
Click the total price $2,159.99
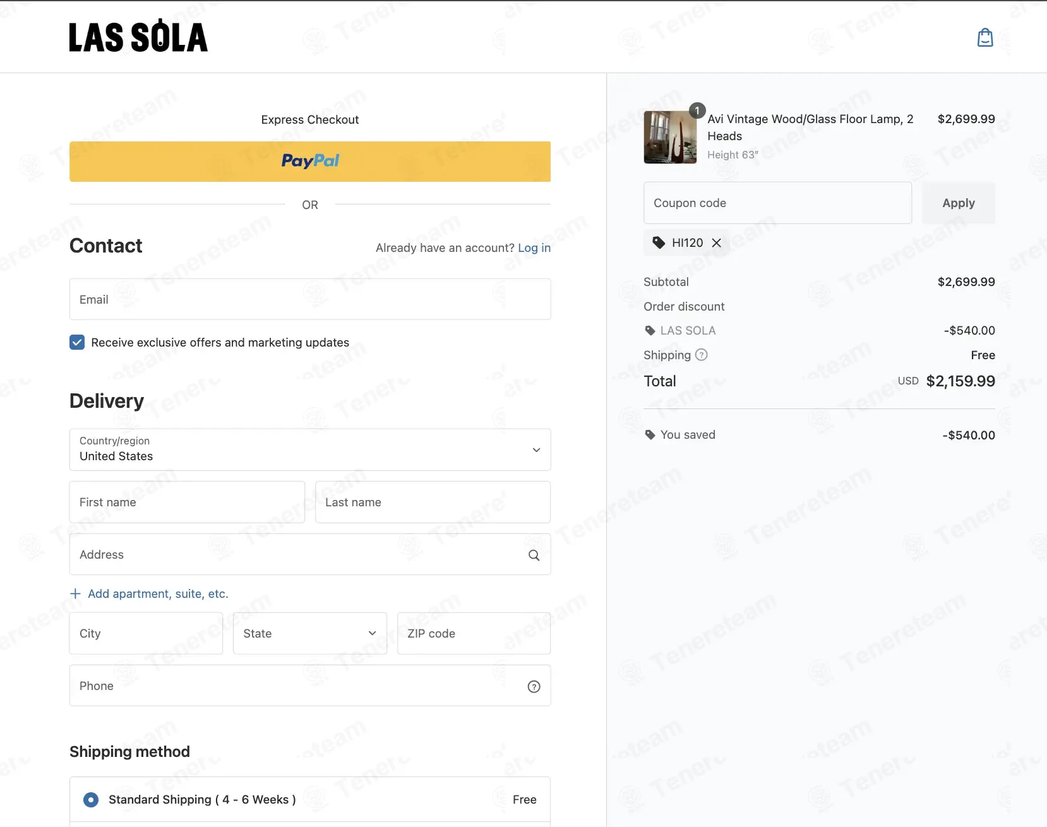[960, 381]
